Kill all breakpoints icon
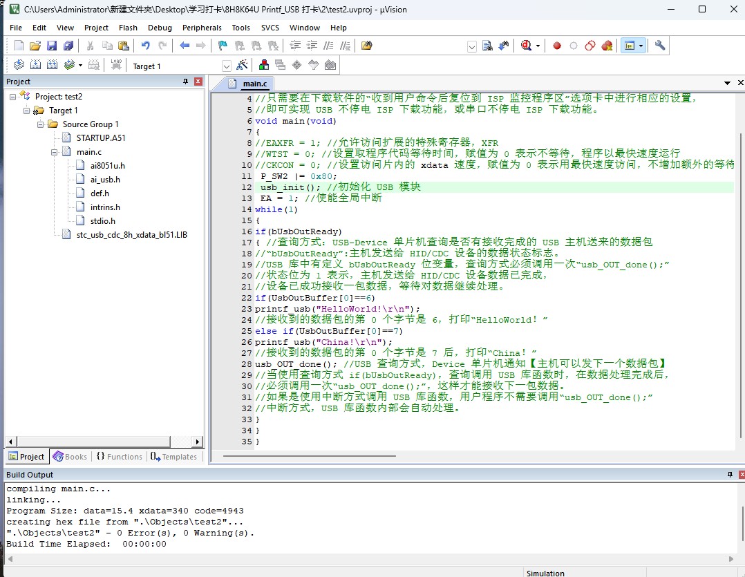Screen dimensions: 745x577 pyautogui.click(x=607, y=46)
